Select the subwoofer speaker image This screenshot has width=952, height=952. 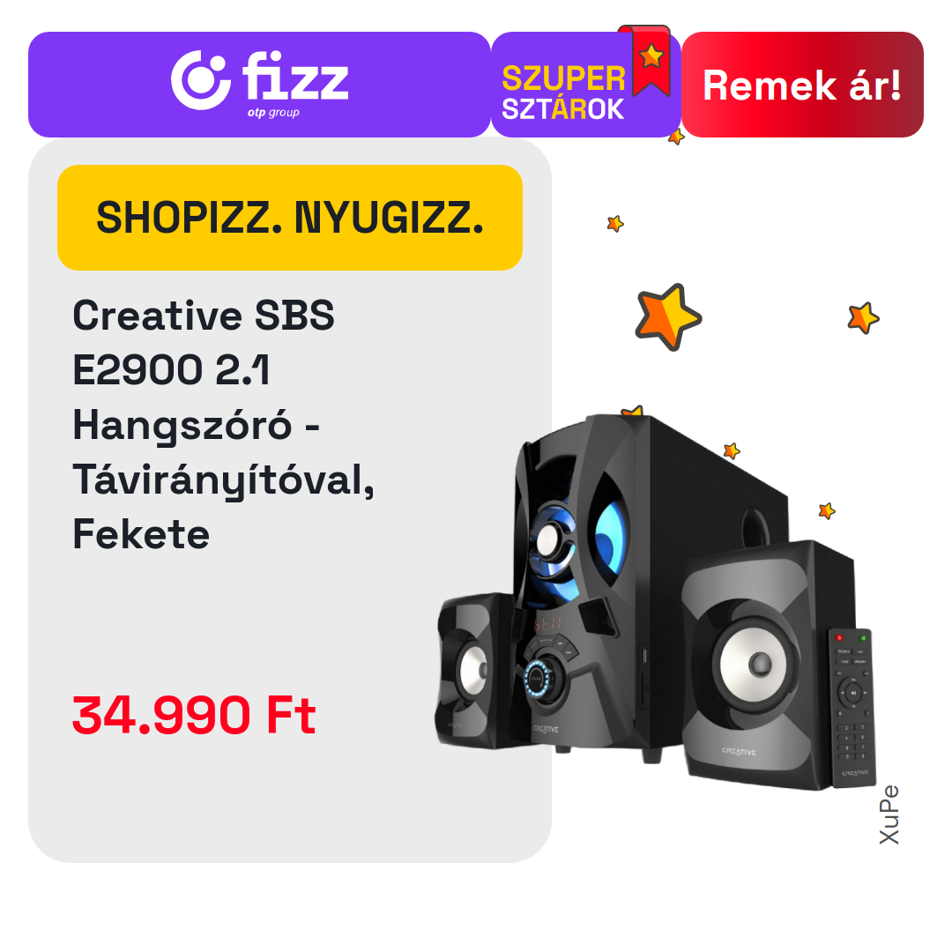point(650,583)
